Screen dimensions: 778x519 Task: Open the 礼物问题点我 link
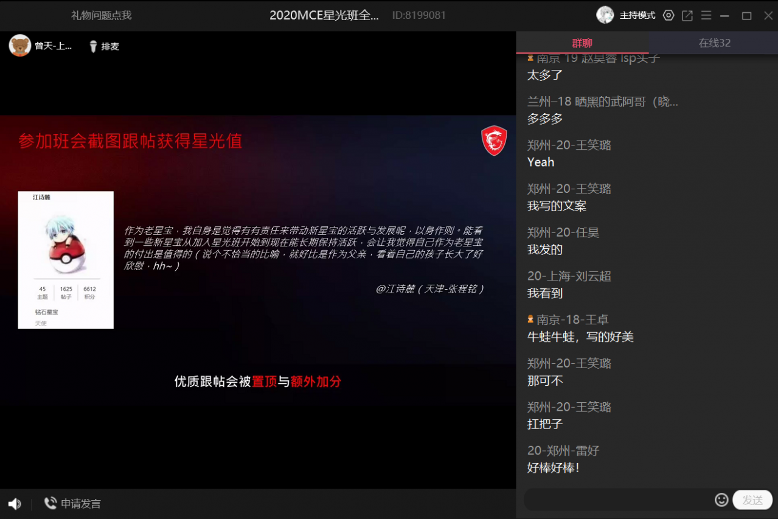coord(101,16)
